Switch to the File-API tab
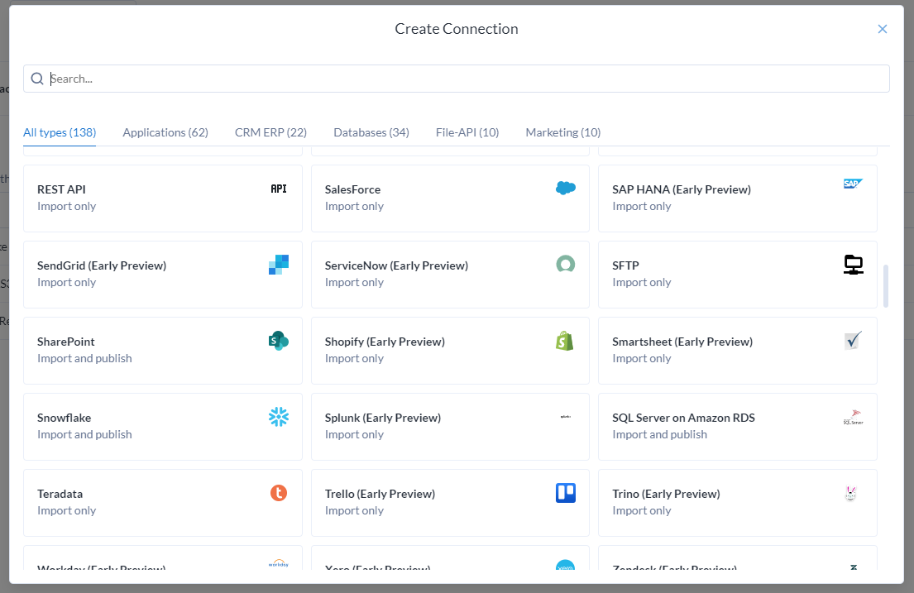914x593 pixels. [467, 132]
